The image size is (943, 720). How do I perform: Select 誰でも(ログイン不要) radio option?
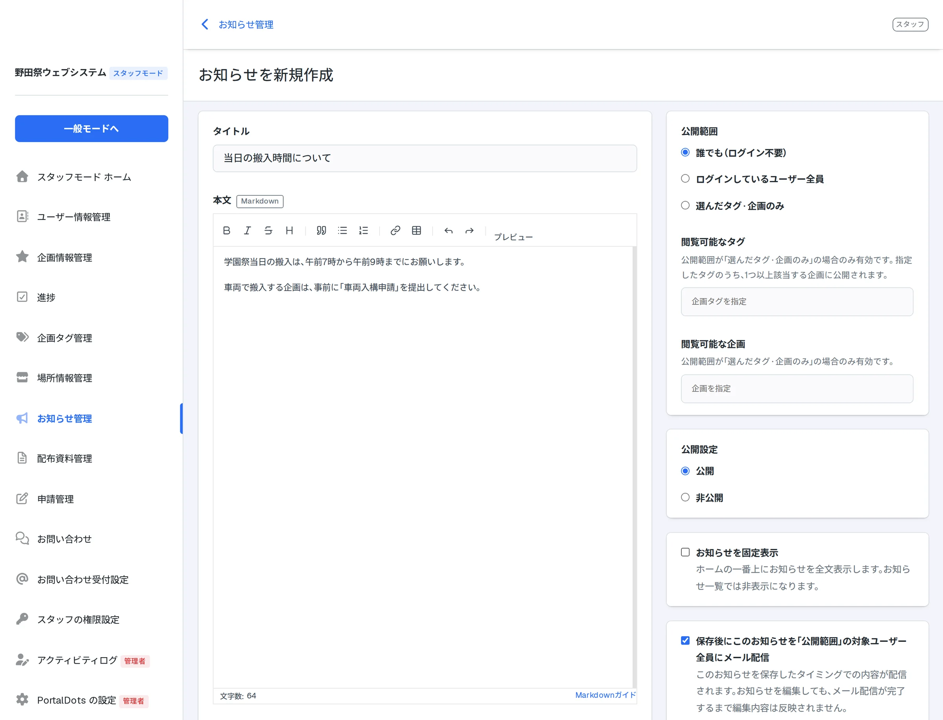click(x=685, y=152)
